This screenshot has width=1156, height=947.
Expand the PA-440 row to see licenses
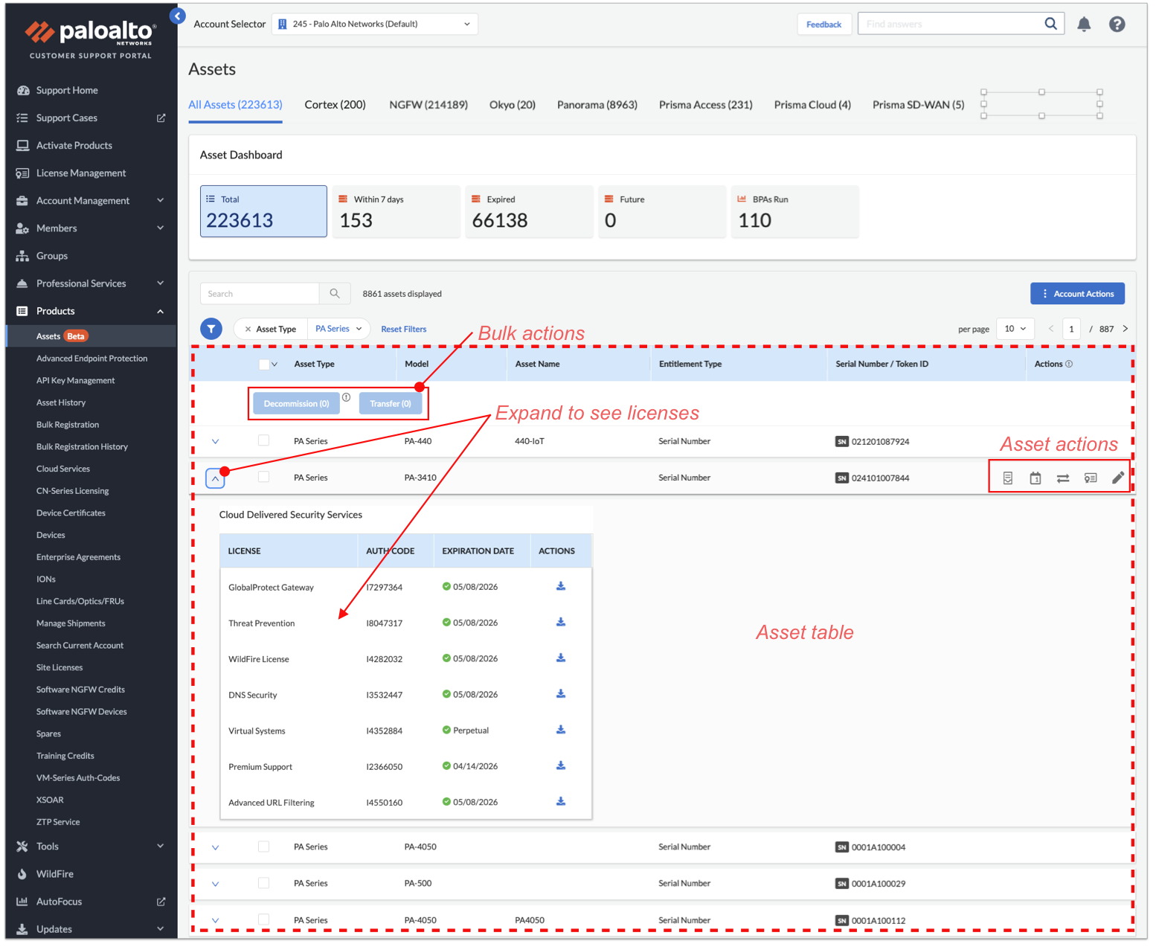[215, 442]
